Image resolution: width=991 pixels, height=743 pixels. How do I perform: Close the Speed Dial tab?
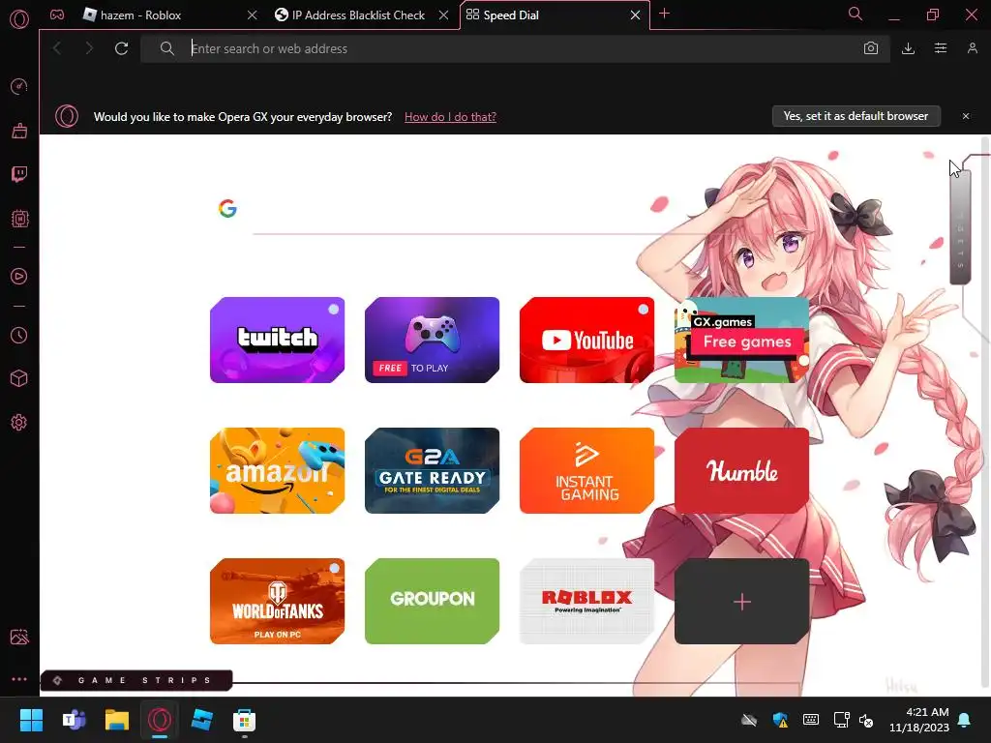click(635, 15)
